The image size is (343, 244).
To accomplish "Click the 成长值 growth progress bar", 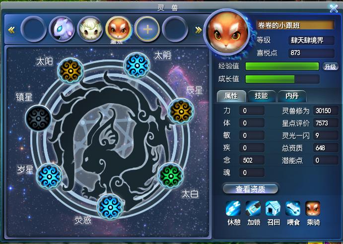I will (x=282, y=79).
